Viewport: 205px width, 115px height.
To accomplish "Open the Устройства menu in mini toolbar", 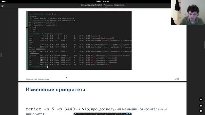I will pos(102,114).
